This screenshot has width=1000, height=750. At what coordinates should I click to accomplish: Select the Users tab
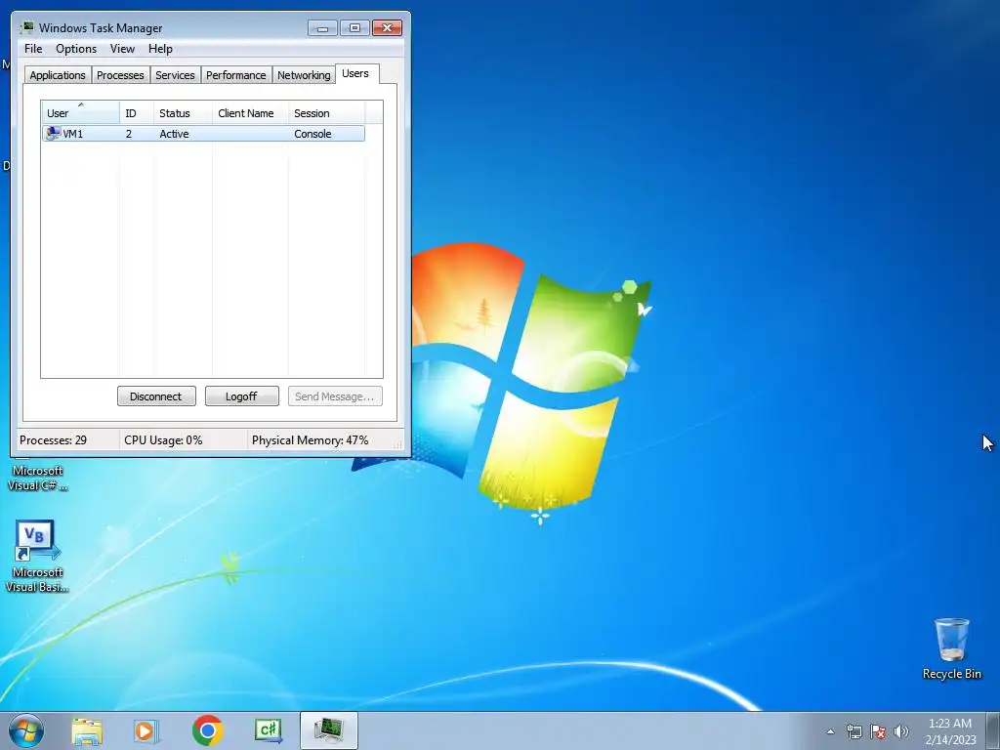pos(355,73)
